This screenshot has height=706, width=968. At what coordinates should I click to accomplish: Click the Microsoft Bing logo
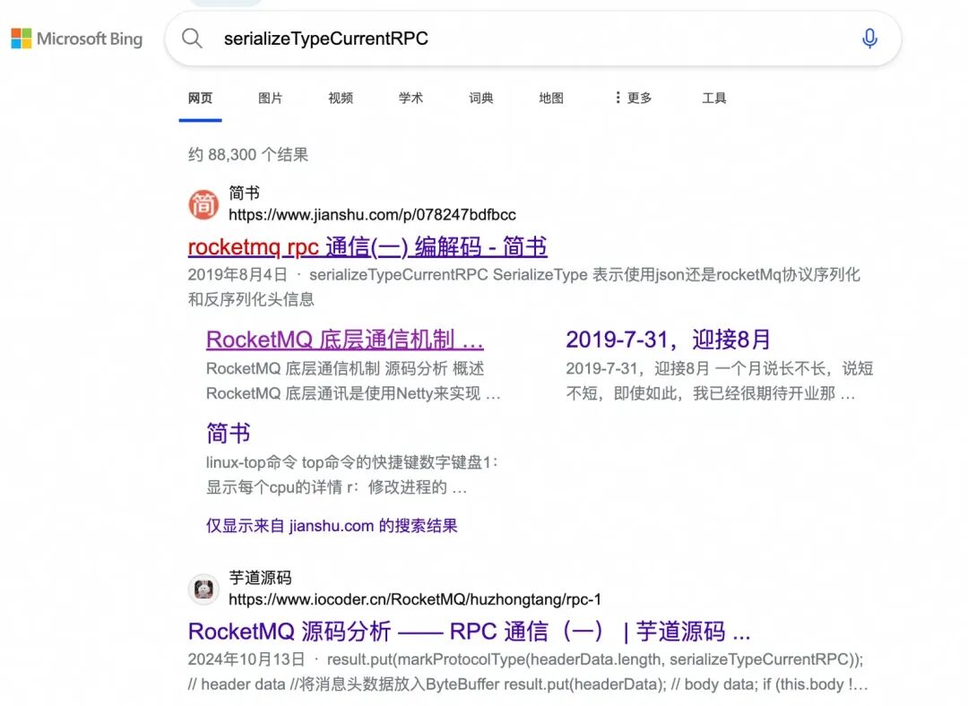[x=77, y=39]
